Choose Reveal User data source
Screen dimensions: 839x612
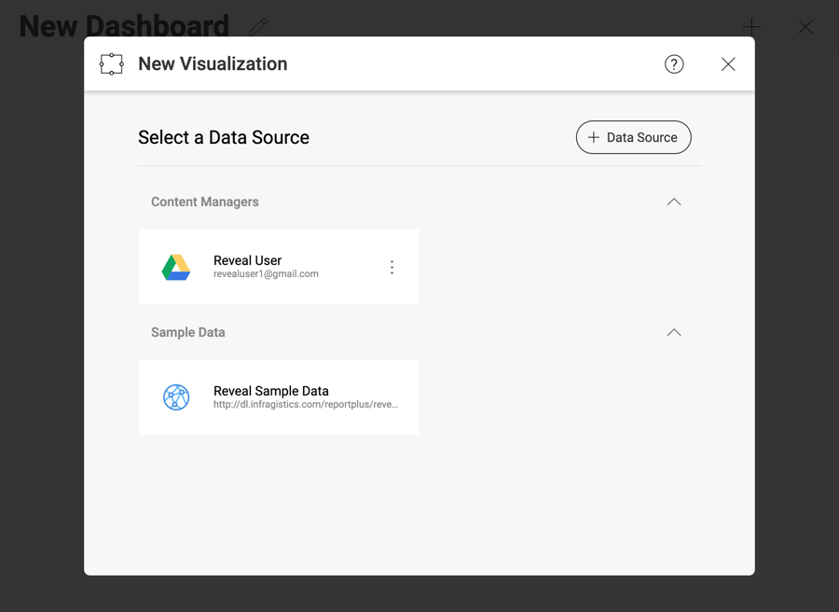pyautogui.click(x=278, y=267)
